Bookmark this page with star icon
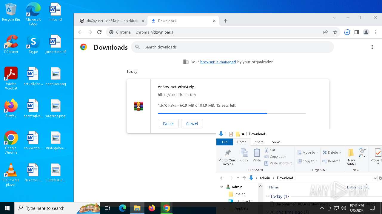Image resolution: width=382 pixels, height=214 pixels. pyautogui.click(x=335, y=32)
